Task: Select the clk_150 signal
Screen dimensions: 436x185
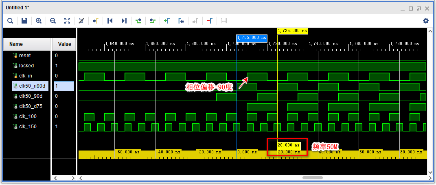Action: point(28,127)
